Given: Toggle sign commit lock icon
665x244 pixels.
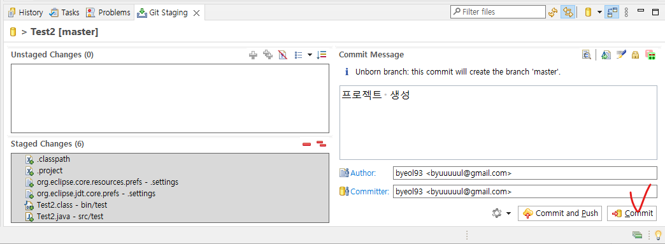Looking at the screenshot, I should (635, 55).
